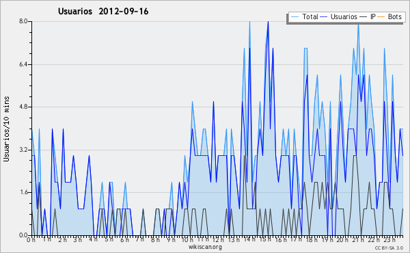Click the x-axis label '0 h'
This screenshot has height=253, width=410.
coord(31,239)
